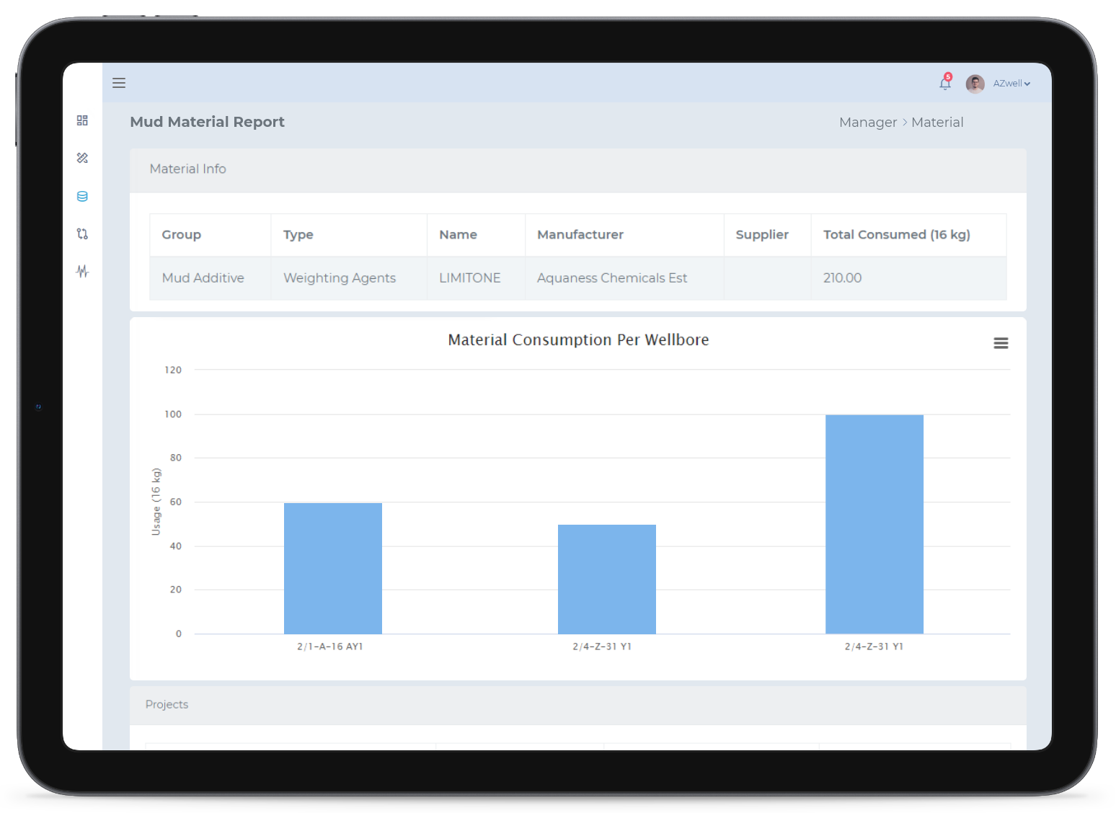Open the dashboard grid icon in sidebar
This screenshot has width=1116, height=813.
click(x=82, y=120)
